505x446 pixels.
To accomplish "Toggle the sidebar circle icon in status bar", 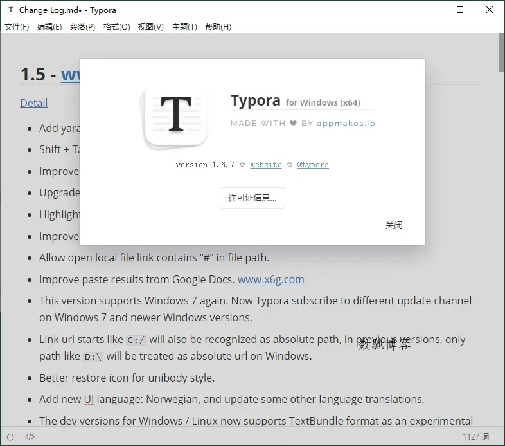I will [x=10, y=437].
